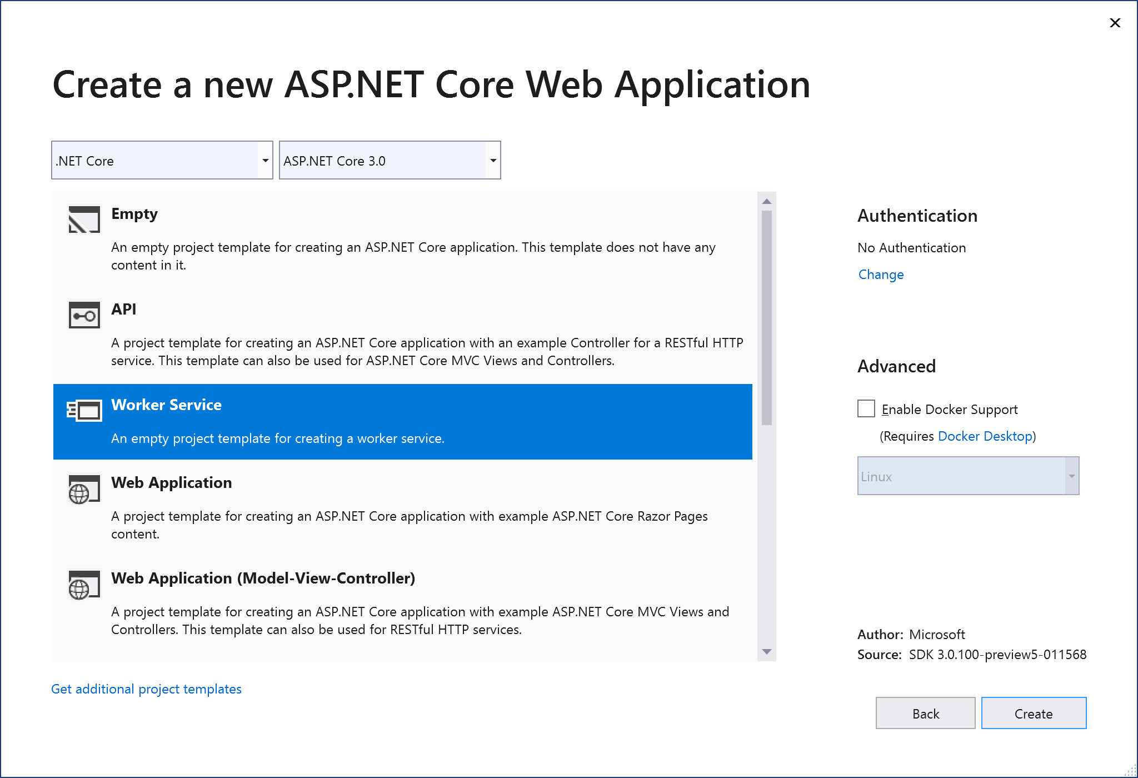1138x778 pixels.
Task: Click the Web Application (Model-View-Controller) icon
Action: 84,584
